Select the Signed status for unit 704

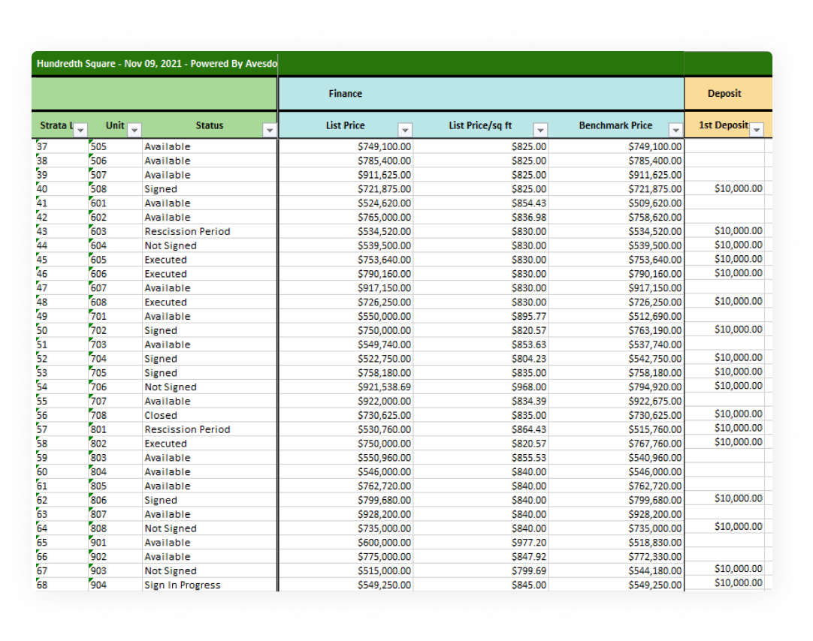210,358
